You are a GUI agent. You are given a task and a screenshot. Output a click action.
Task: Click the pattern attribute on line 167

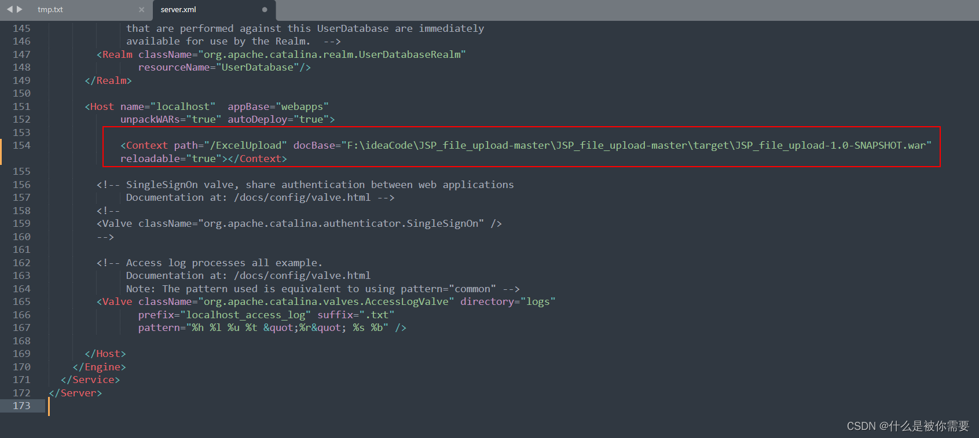point(263,327)
